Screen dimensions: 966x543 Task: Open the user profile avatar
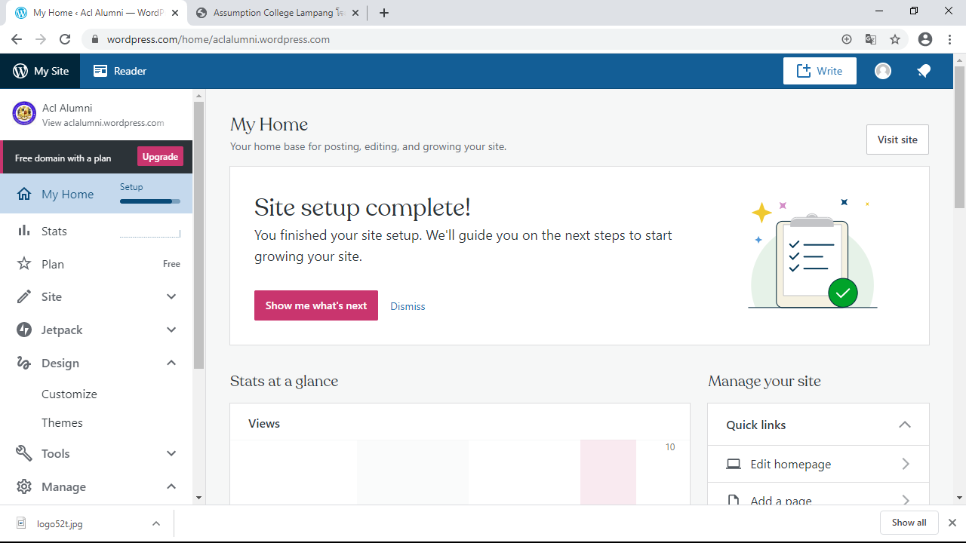coord(883,71)
